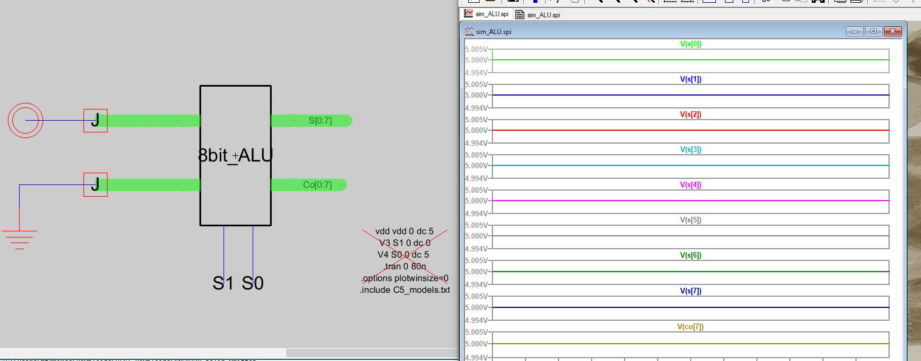Select the S0 pin label
Screen dimensions: 921x361
[x=253, y=283]
